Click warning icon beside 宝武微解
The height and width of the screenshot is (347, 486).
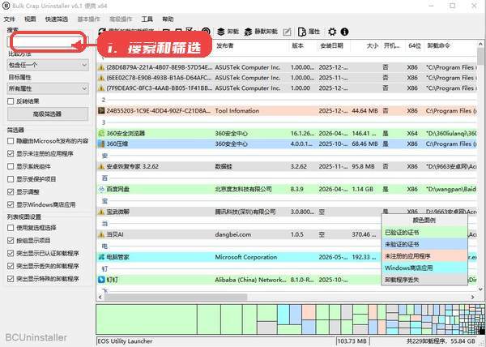[x=101, y=212]
